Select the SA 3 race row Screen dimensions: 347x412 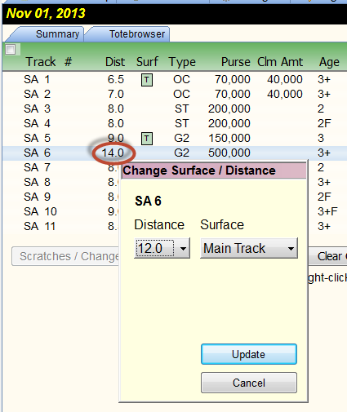click(x=174, y=109)
